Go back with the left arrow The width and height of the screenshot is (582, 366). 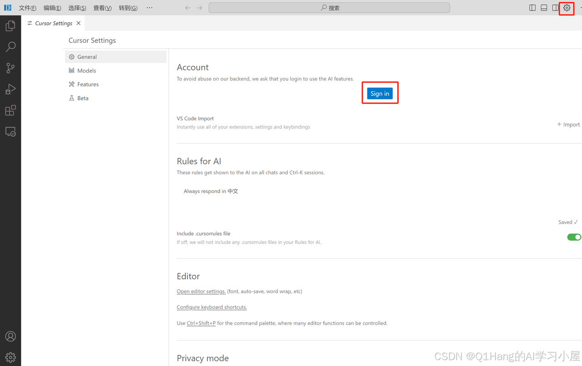[x=188, y=8]
